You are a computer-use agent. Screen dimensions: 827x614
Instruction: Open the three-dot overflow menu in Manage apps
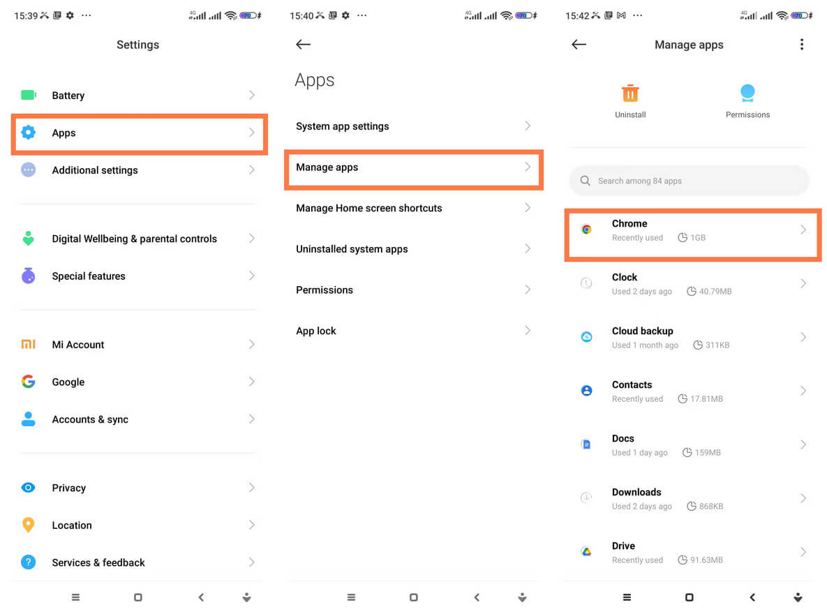pyautogui.click(x=802, y=45)
